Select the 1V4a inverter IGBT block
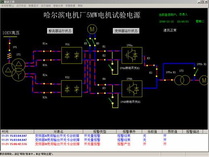Image resolution: width=209 pixels, height=157 pixels. pyautogui.click(x=132, y=55)
